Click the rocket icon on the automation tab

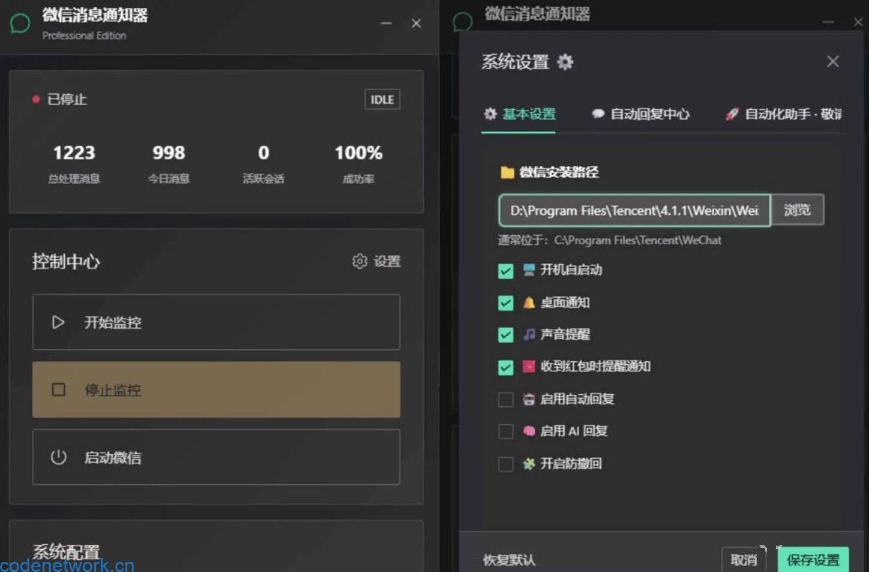point(732,114)
